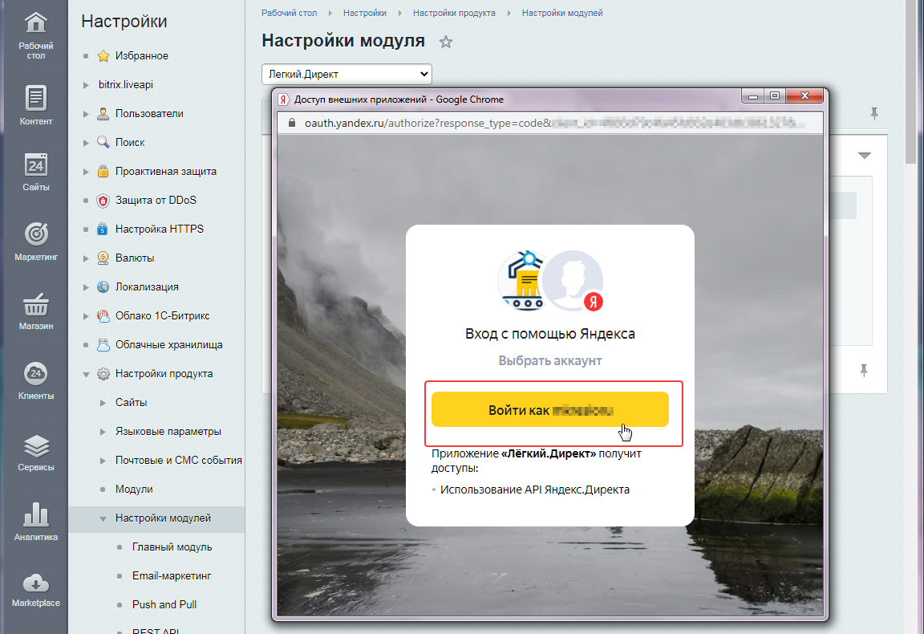Open the Marketplace sidebar section

coord(35,589)
